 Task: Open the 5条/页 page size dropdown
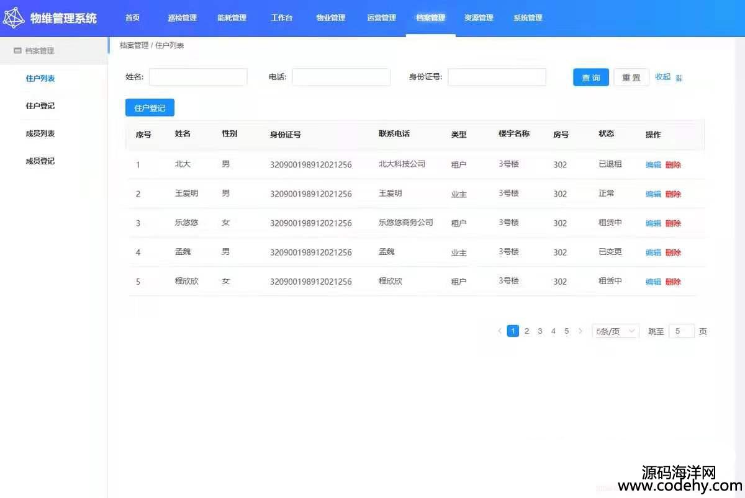(x=615, y=331)
